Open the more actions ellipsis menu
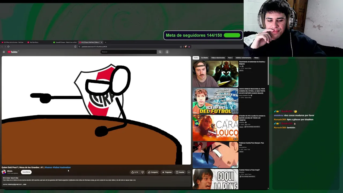343x193 pixels. (189, 172)
